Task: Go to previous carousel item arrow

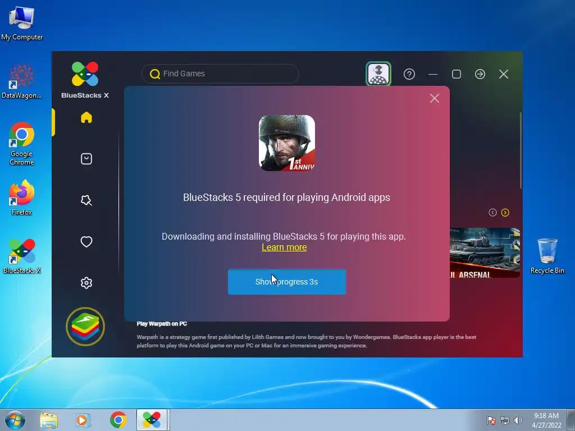Action: click(x=492, y=213)
